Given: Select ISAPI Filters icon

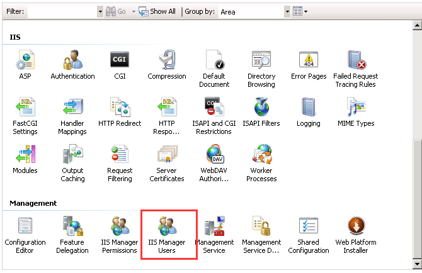Looking at the screenshot, I should coord(261,107).
